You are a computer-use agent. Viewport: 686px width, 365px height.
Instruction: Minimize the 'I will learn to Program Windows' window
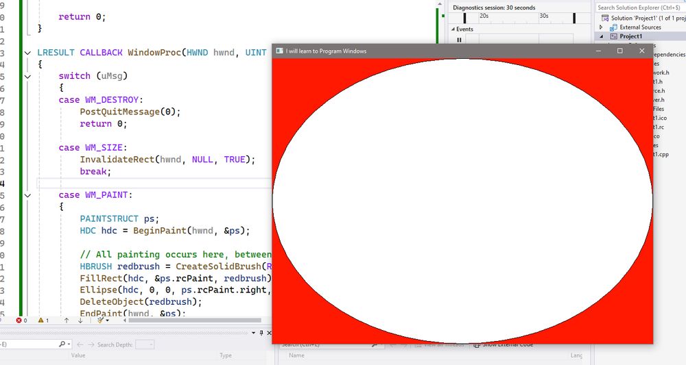[598, 51]
